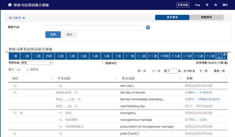Click the 搜尋 button
This screenshot has height=137, width=235.
click(53, 34)
